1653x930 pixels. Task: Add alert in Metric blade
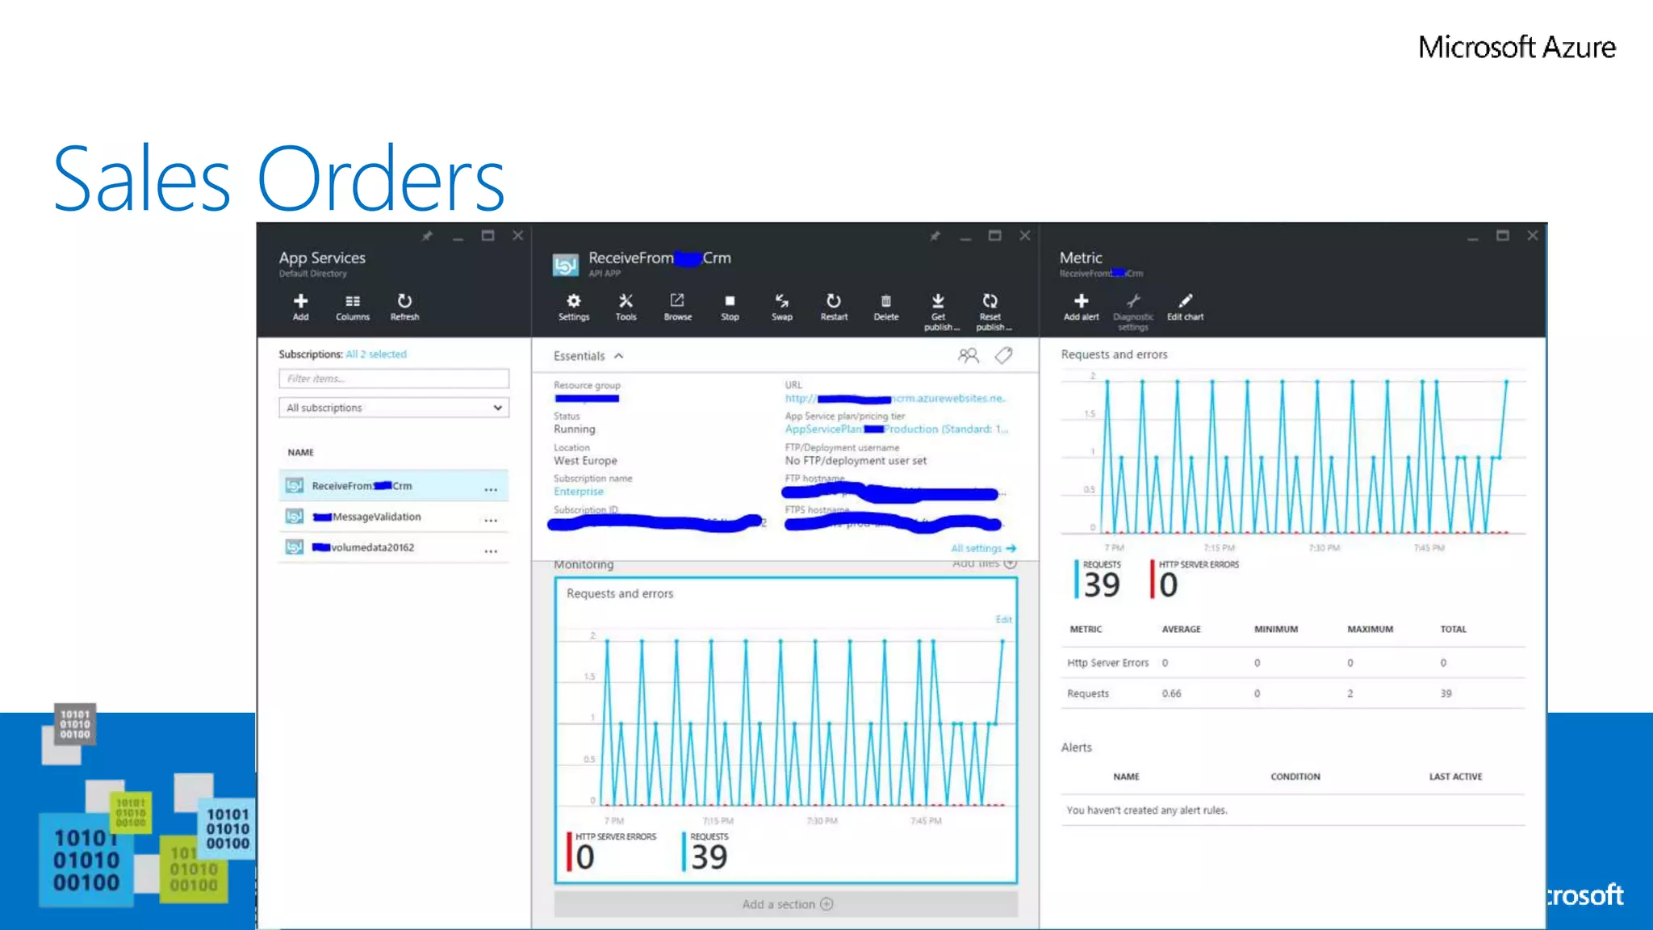pyautogui.click(x=1081, y=306)
